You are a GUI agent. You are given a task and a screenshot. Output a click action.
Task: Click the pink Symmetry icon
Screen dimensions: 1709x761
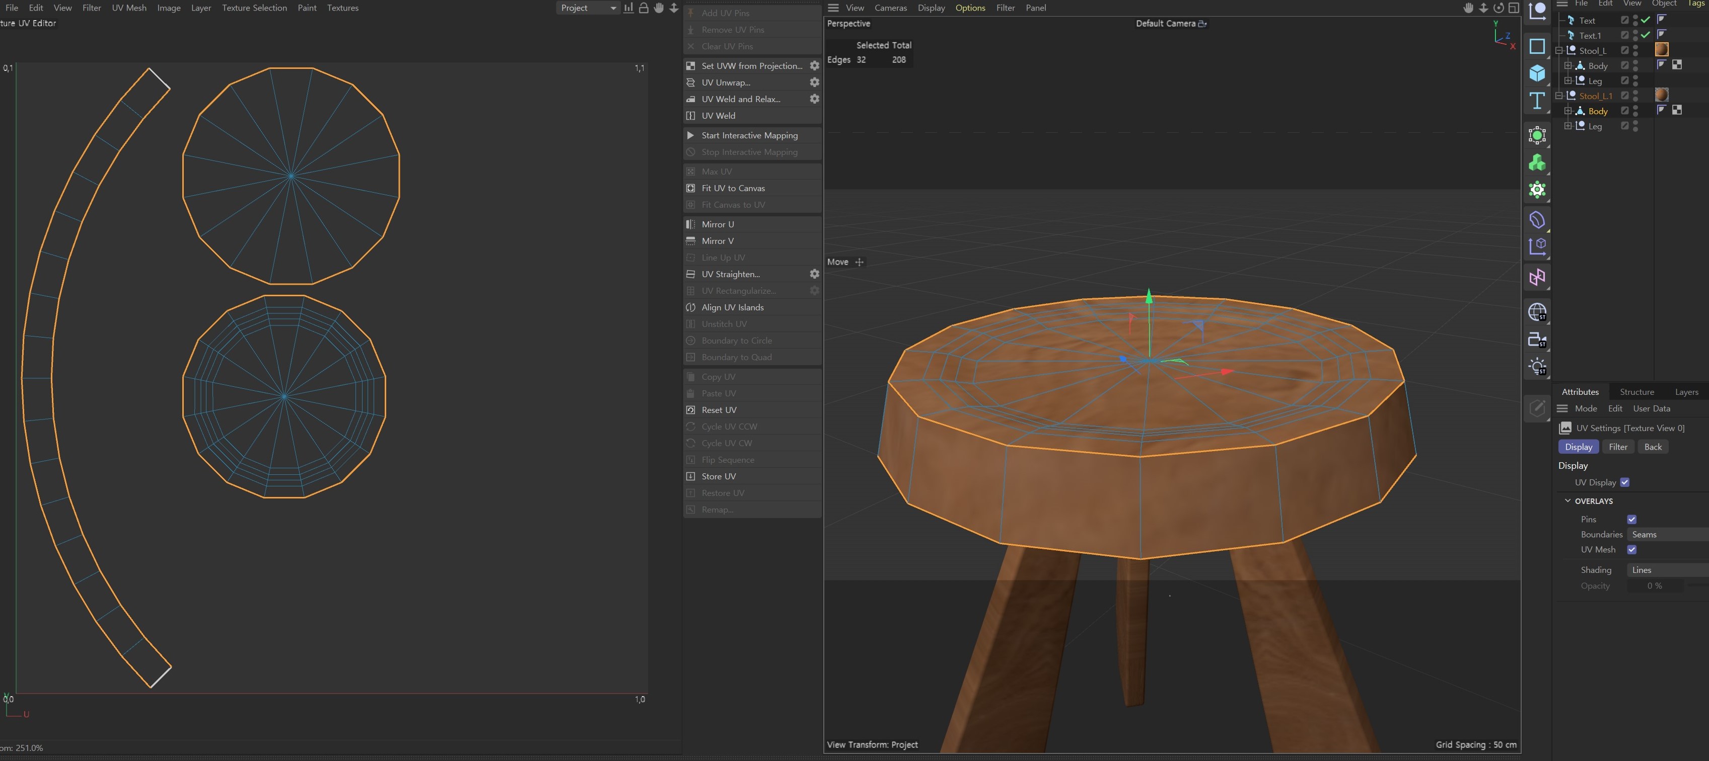click(x=1536, y=277)
